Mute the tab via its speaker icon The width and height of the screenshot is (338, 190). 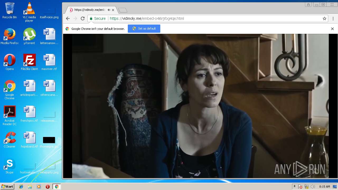[109, 10]
